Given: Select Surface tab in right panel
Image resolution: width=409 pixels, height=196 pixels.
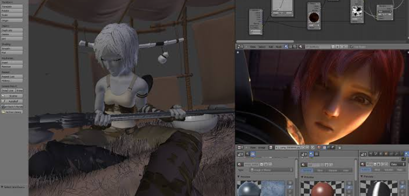Looking at the screenshot, I should tap(366, 170).
